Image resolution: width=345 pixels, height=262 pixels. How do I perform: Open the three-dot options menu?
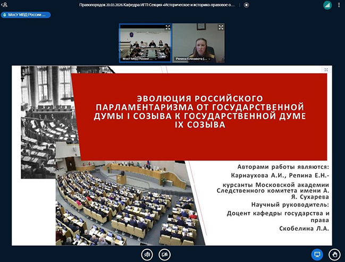[339, 4]
